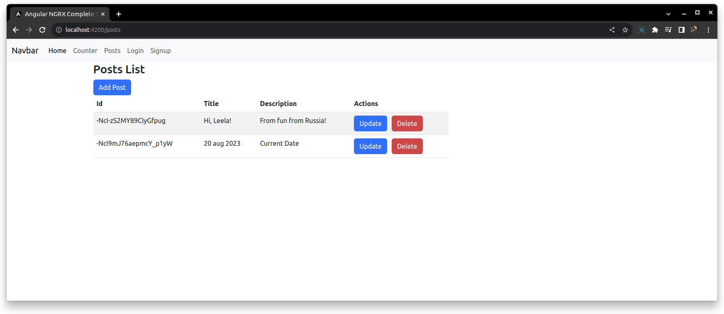Select the Angular NGRX Complete tab
Screen dimensions: 724x314
[60, 14]
